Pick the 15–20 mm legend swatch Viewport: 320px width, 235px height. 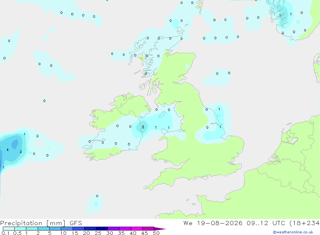[78, 229]
